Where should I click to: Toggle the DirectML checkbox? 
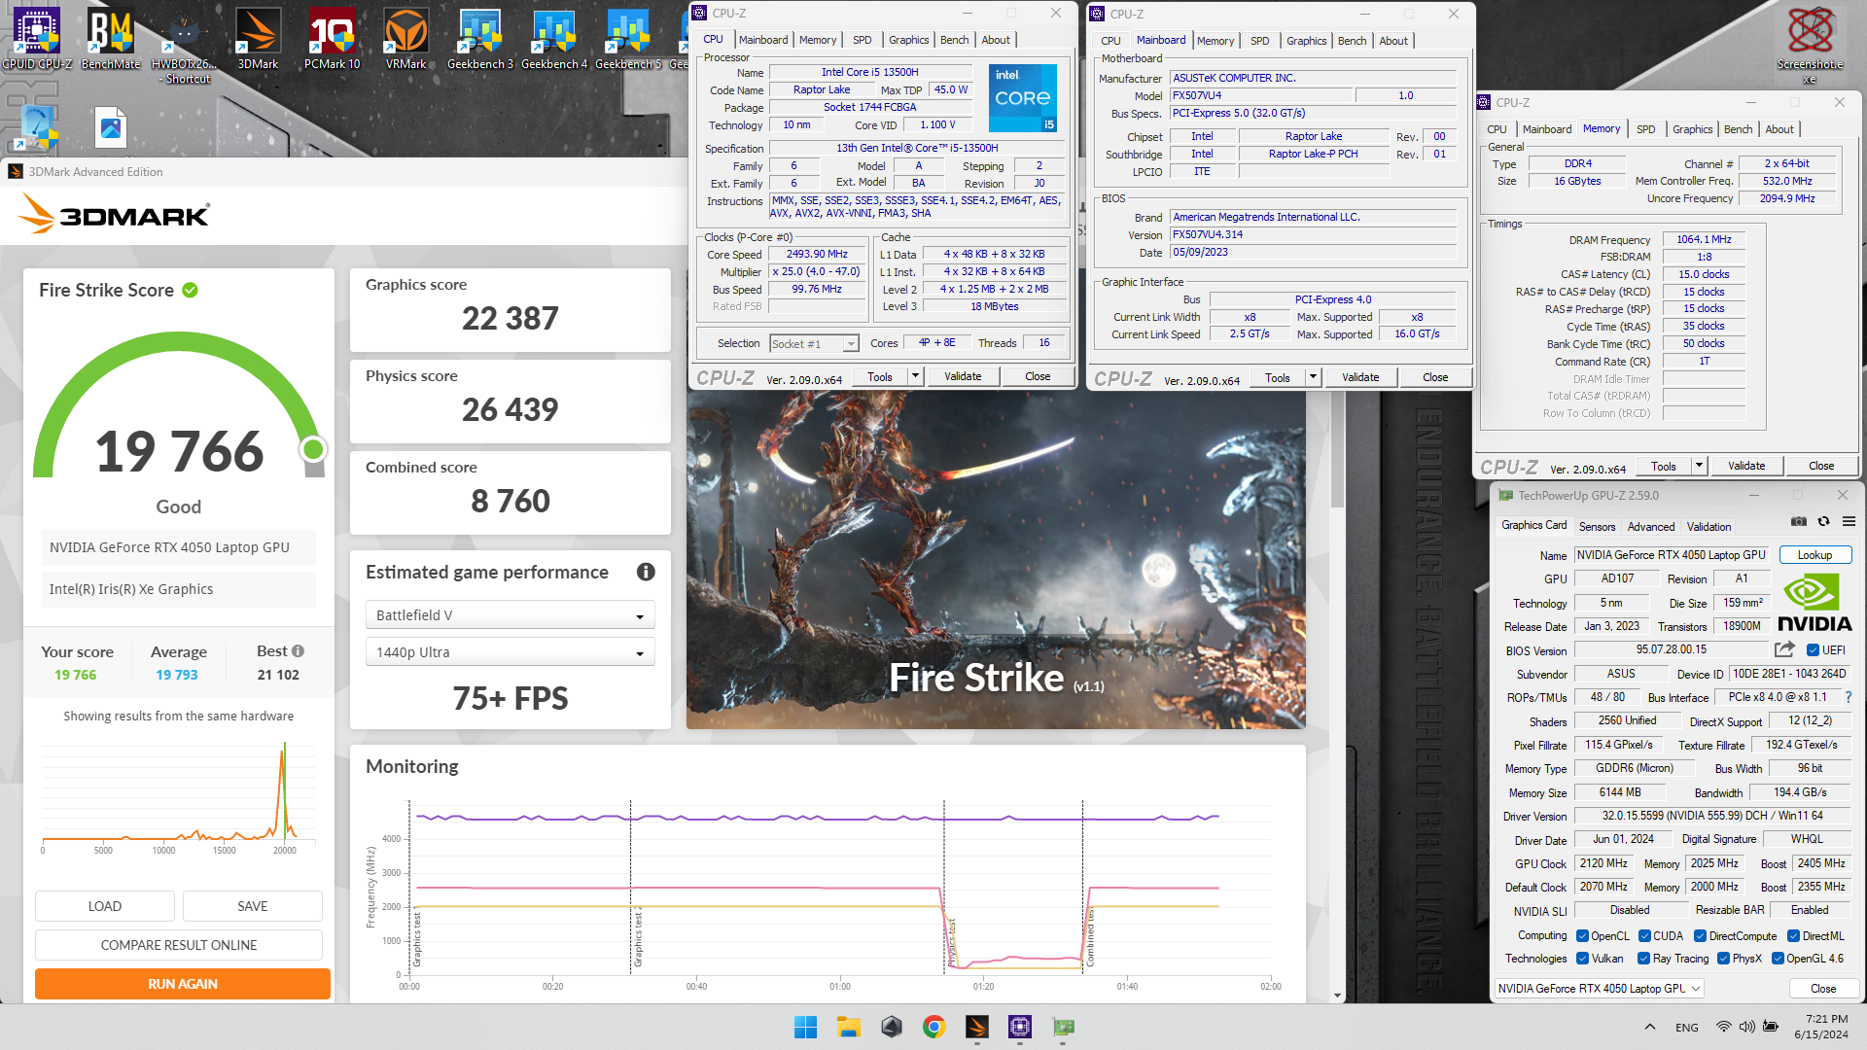(x=1793, y=936)
